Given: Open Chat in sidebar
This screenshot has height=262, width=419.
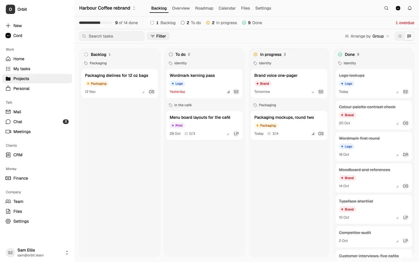Looking at the screenshot, I should click(37, 122).
